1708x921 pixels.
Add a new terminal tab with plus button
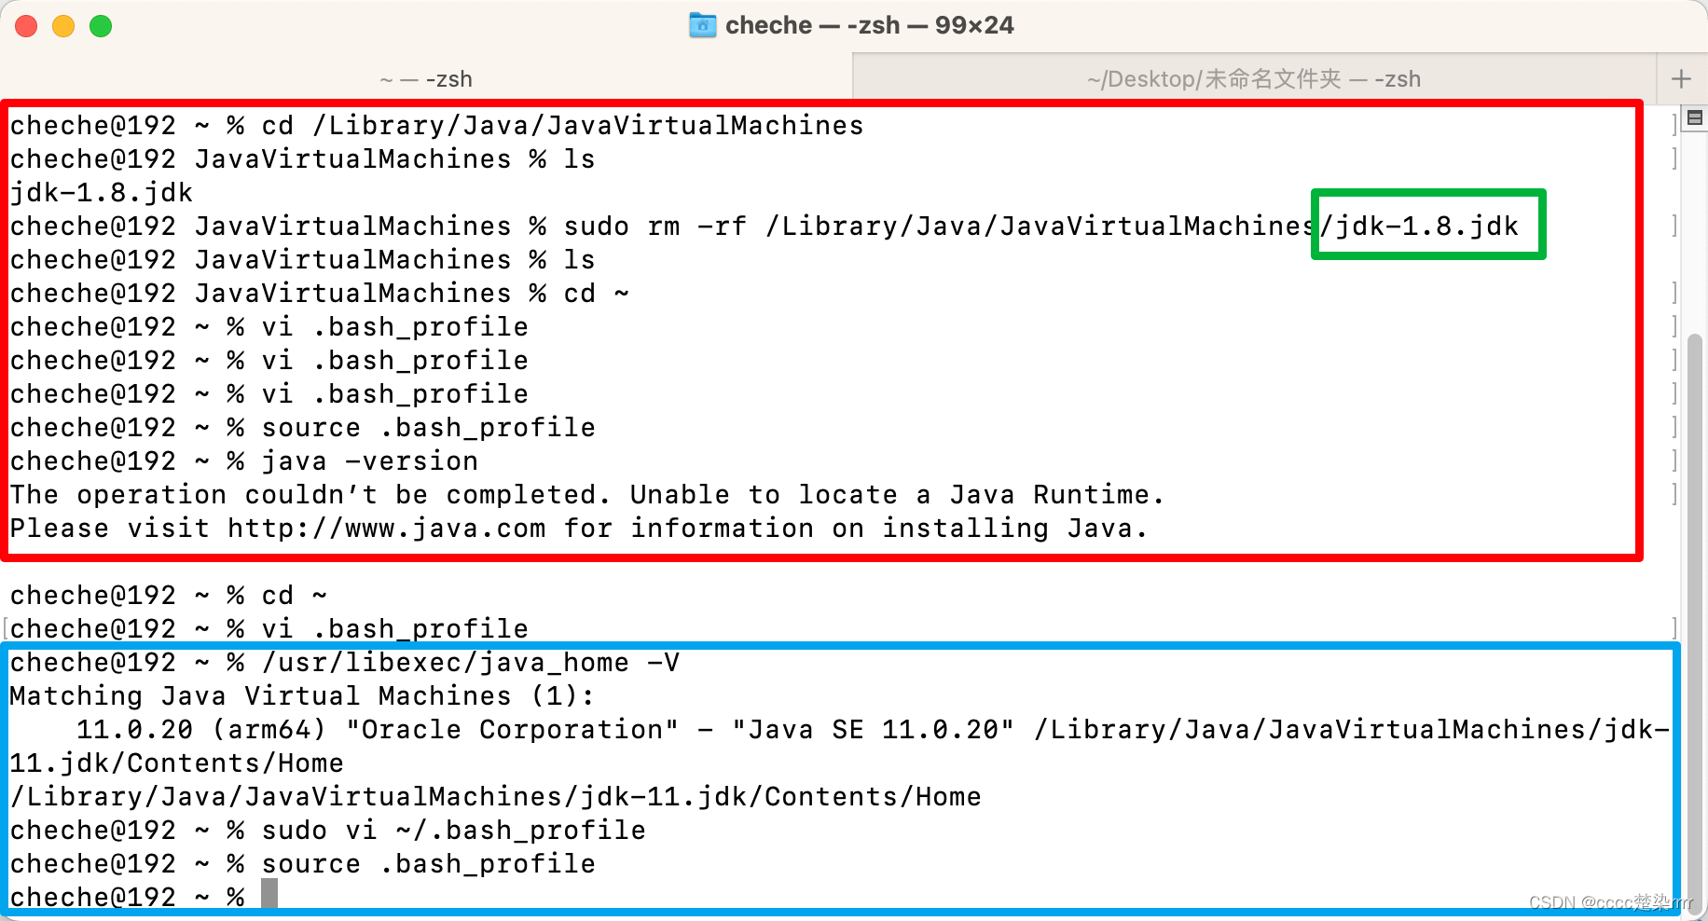point(1682,79)
